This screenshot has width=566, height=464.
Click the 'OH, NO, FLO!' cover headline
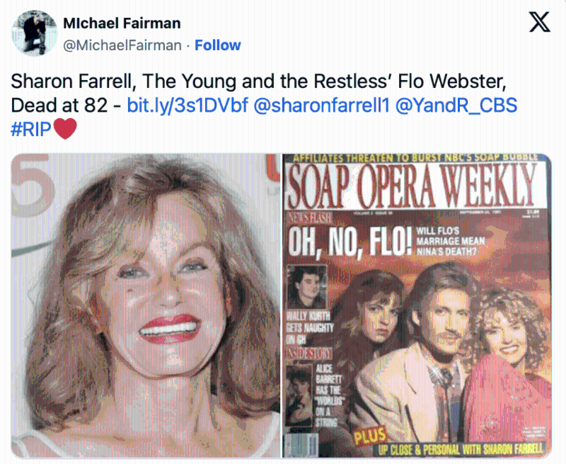tap(350, 241)
